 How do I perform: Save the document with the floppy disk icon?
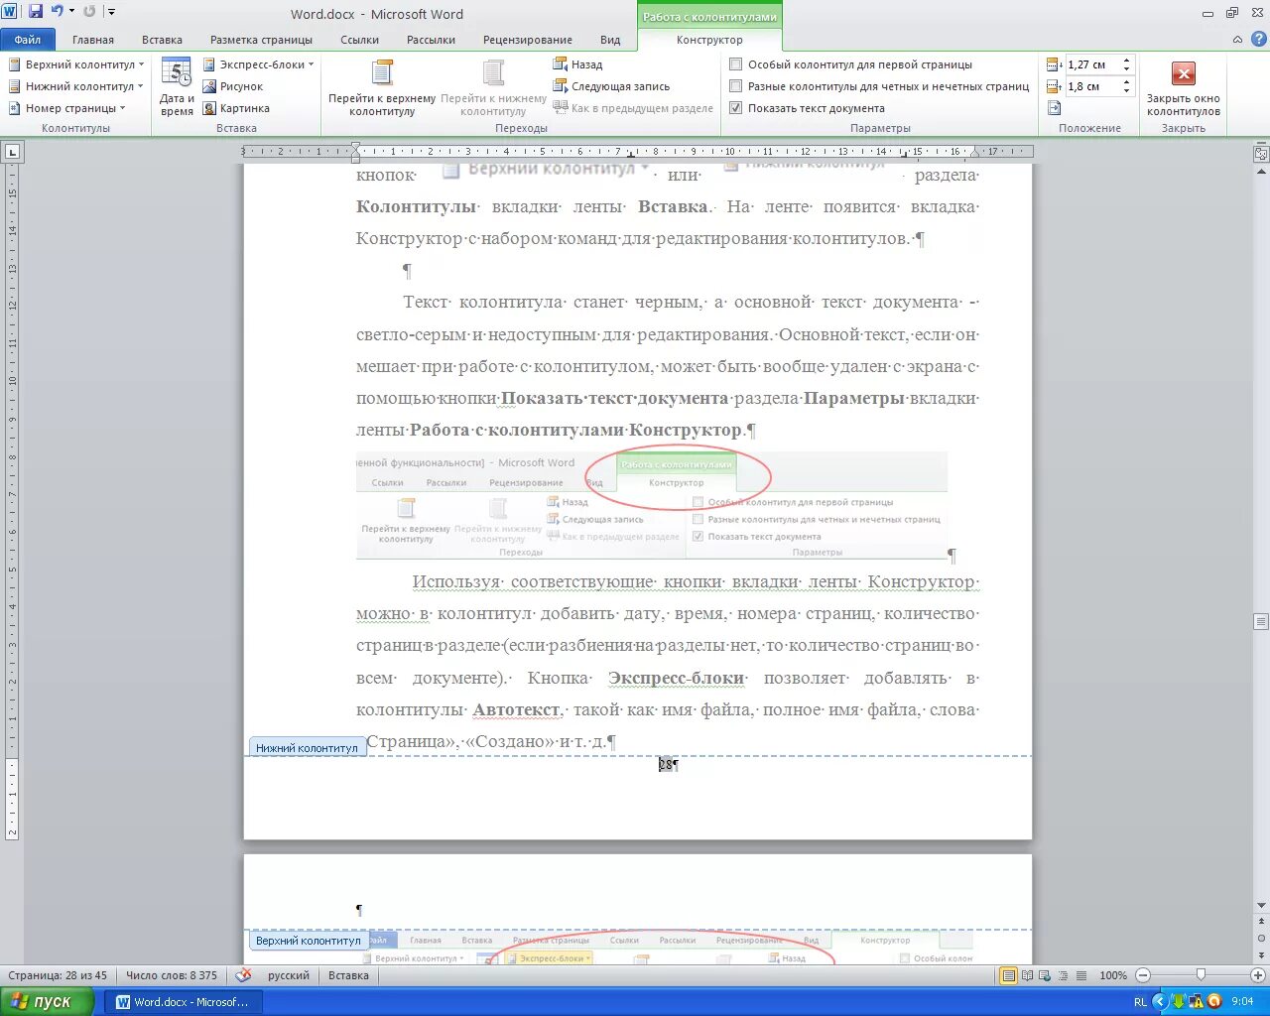pos(36,12)
